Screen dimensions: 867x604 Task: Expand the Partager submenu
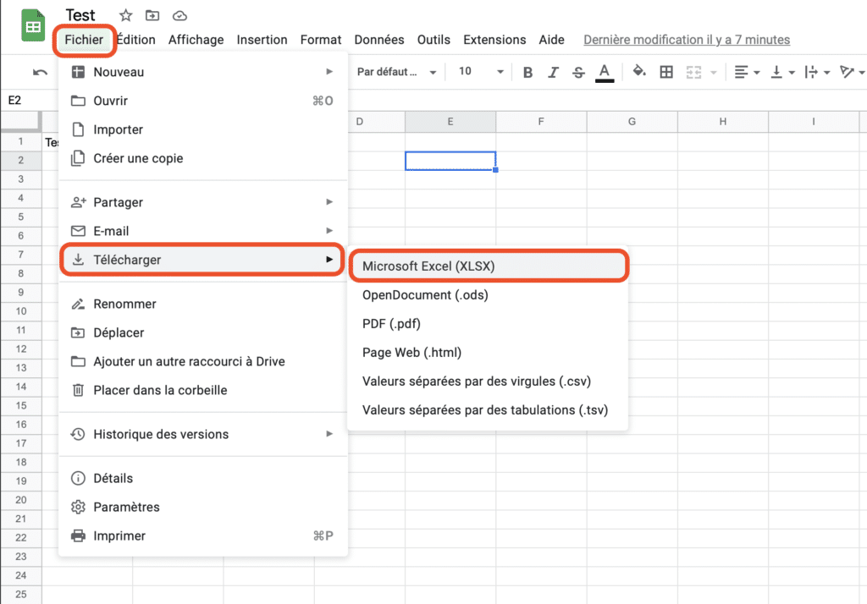click(203, 202)
